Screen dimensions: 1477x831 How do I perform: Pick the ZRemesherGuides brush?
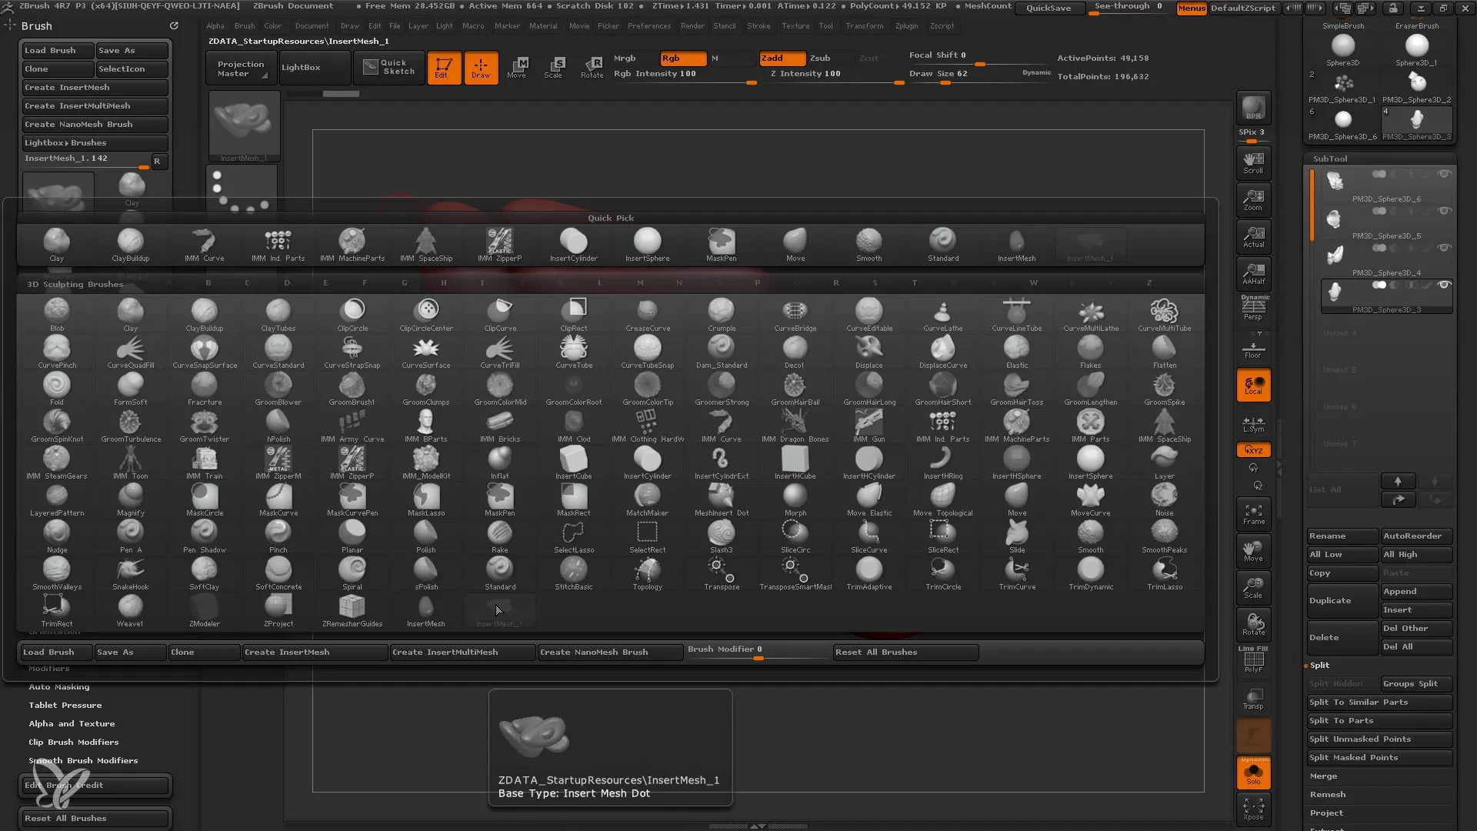tap(352, 610)
